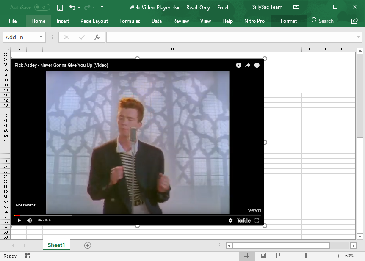This screenshot has width=365, height=261.
Task: Click the zoom in plus button
Action: (338, 256)
